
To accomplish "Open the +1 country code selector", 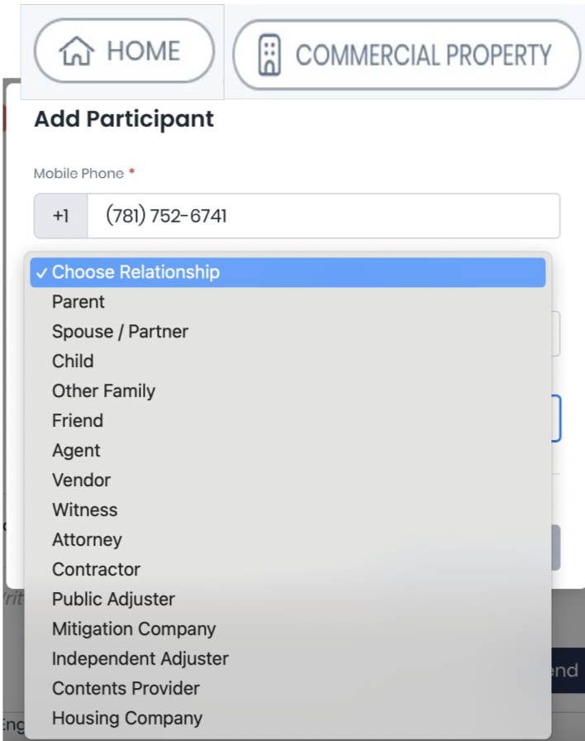I will [60, 216].
